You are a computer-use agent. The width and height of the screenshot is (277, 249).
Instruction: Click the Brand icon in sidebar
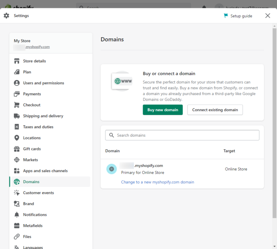[x=17, y=203]
